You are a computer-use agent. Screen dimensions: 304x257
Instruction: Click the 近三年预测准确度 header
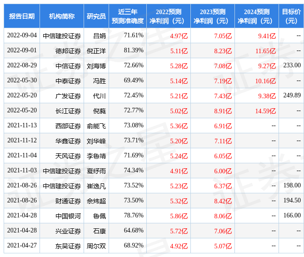128,16
